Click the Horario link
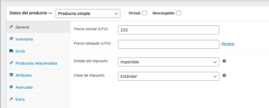 pyautogui.click(x=228, y=44)
